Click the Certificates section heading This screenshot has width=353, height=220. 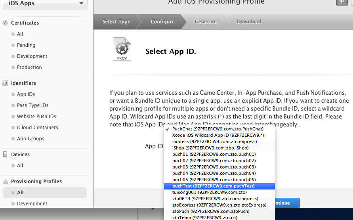25,23
